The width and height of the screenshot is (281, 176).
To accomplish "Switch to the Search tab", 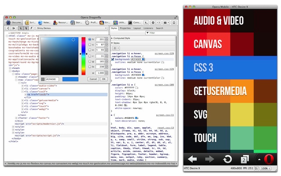I will pos(159,28).
